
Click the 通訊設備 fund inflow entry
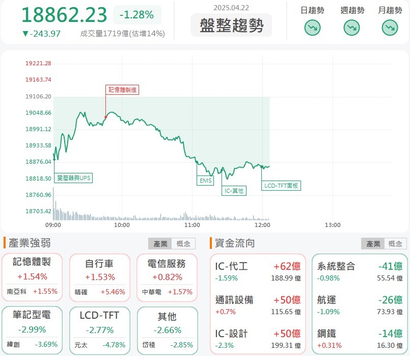pos(258,305)
